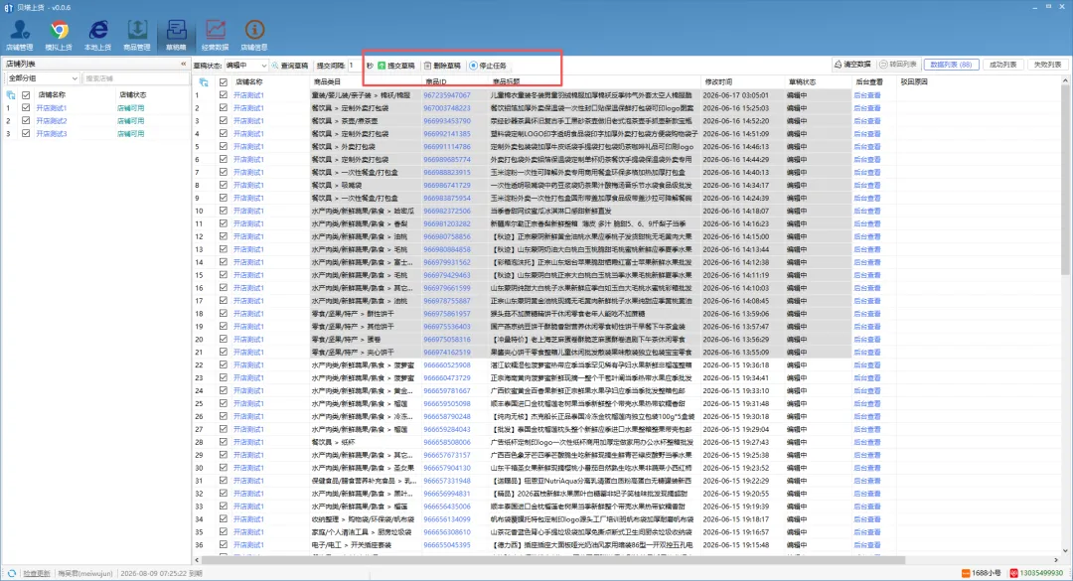Click the 13035499930 account number
The image size is (1073, 581).
tap(1041, 573)
